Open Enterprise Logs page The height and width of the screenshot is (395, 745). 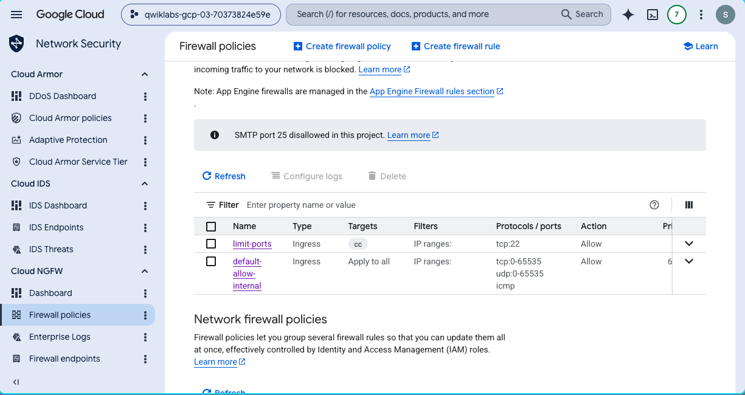point(60,337)
